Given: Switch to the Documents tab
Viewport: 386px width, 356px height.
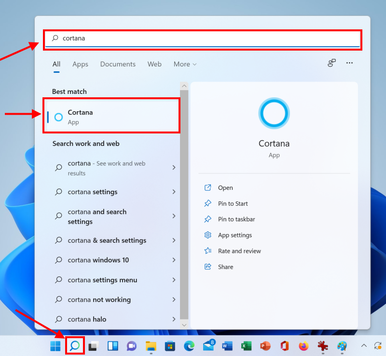Looking at the screenshot, I should coord(118,64).
